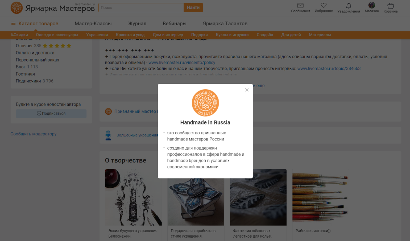The width and height of the screenshot is (410, 241).
Task: Open the Сообщения envelope icon
Action: tap(301, 5)
